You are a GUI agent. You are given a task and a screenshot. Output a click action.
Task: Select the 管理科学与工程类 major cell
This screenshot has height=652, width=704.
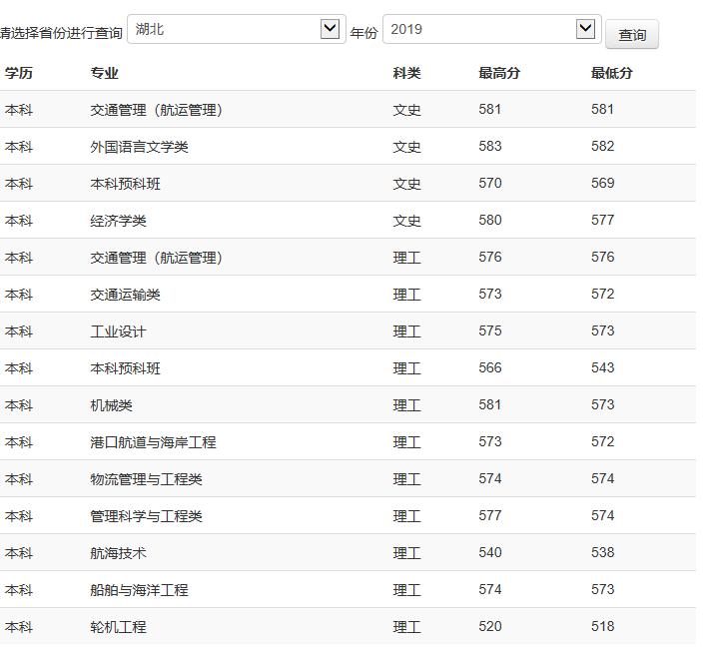coord(147,516)
